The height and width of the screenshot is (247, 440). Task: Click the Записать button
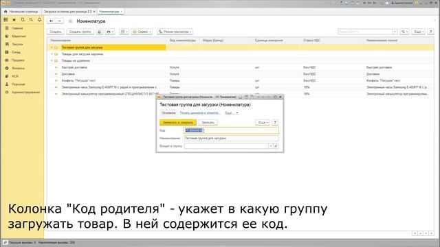point(208,122)
